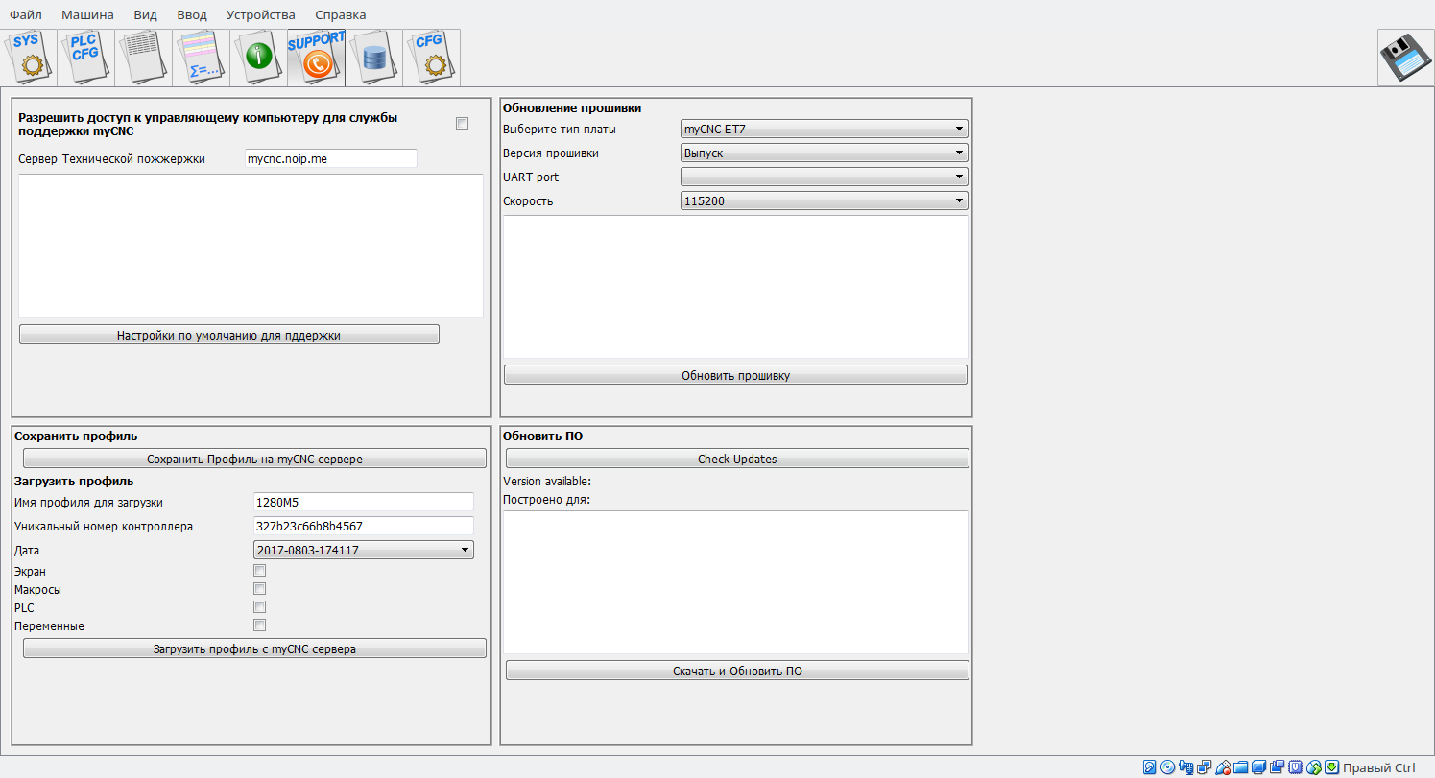Tick the Экран checkbox
1435x778 pixels.
point(259,571)
